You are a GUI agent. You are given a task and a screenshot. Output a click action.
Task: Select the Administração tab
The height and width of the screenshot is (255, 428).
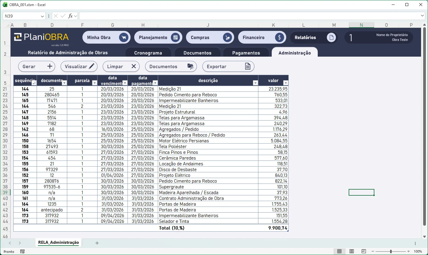pos(295,52)
